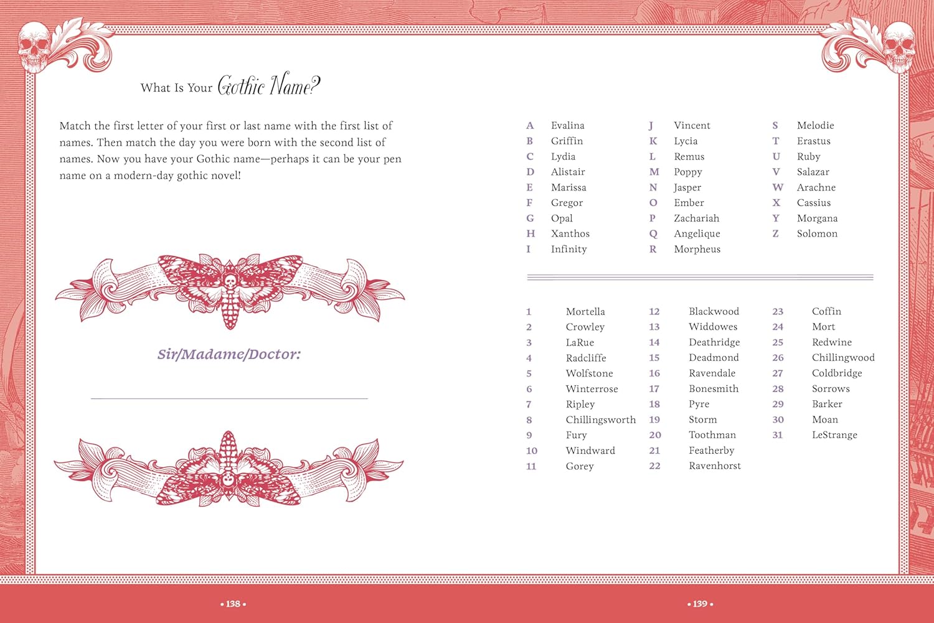Viewport: 934px width, 623px height.
Task: Select the letter Z beside Solomon
Action: pyautogui.click(x=776, y=234)
